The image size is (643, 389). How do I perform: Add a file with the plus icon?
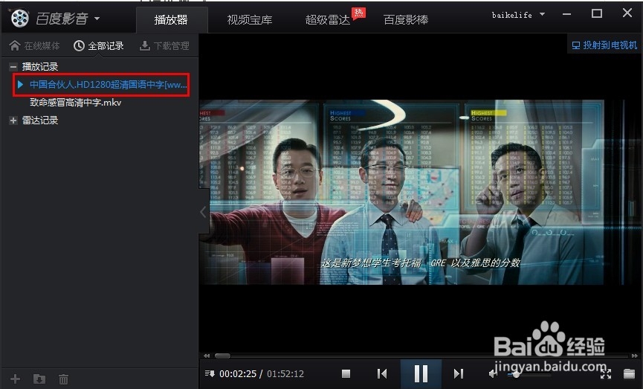click(15, 379)
